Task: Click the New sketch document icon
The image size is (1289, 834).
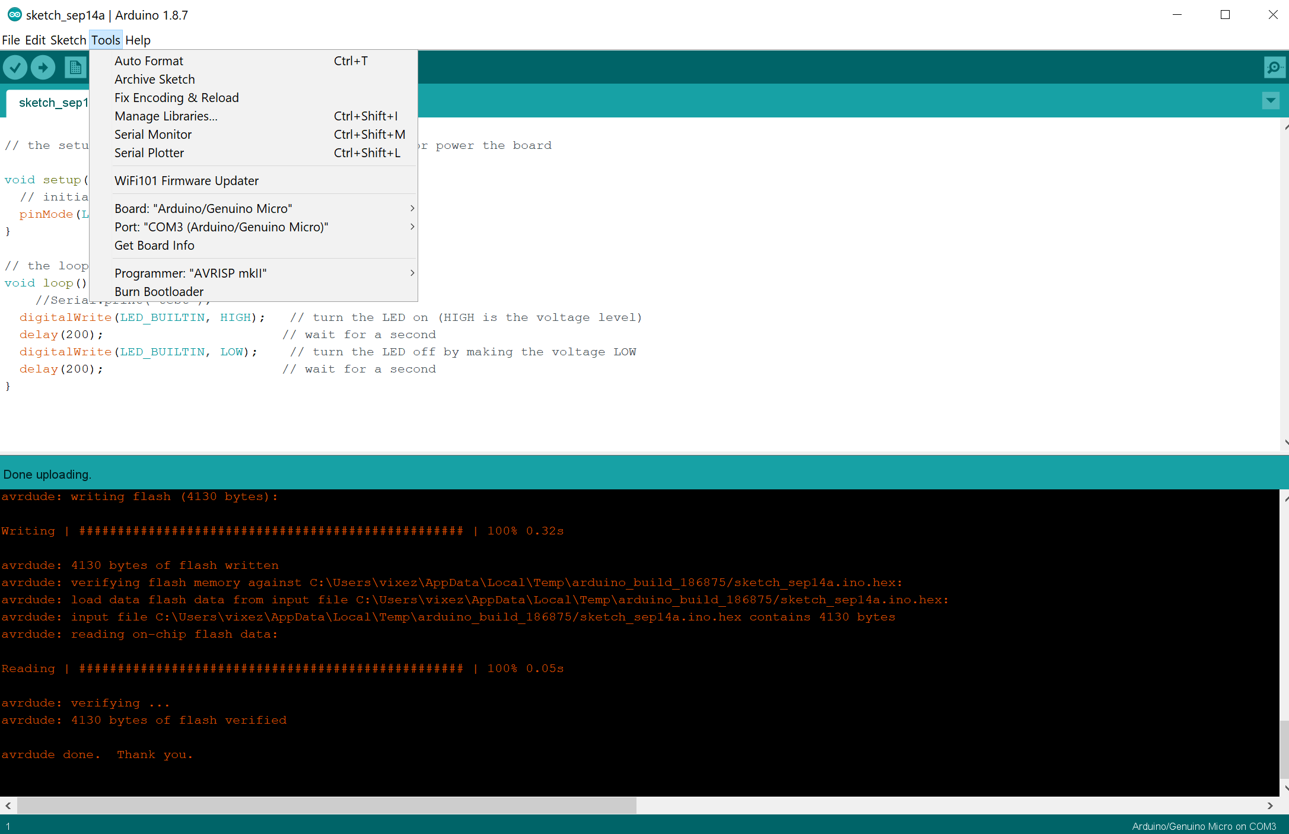Action: [x=75, y=68]
